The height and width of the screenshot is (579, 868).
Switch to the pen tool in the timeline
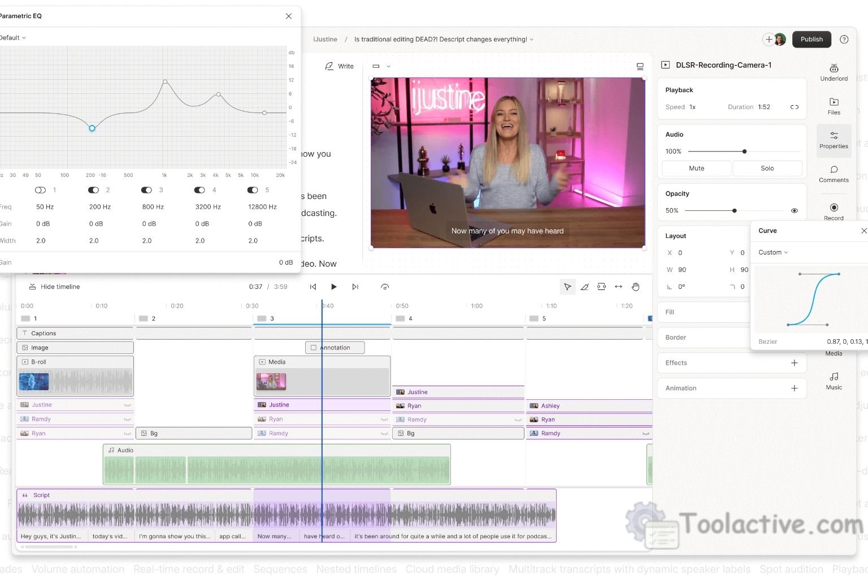(584, 287)
